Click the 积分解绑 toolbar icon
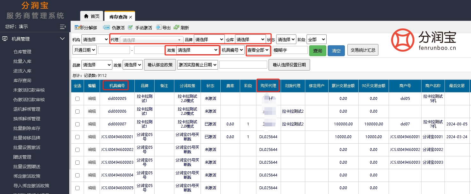 click(77, 27)
